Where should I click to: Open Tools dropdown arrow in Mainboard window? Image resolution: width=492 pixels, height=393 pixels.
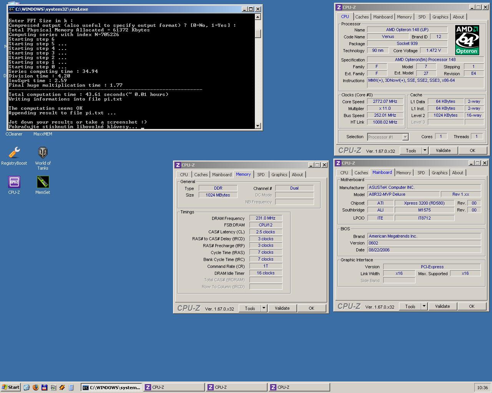tap(424, 306)
